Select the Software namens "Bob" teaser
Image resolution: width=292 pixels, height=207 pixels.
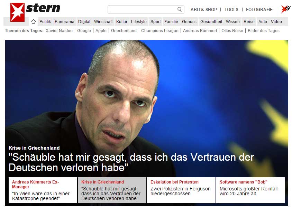coord(250,190)
